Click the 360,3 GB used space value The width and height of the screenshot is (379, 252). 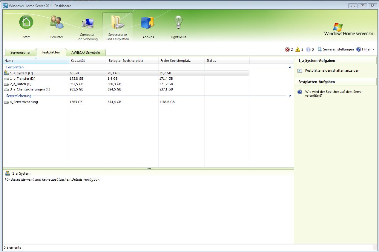point(114,84)
